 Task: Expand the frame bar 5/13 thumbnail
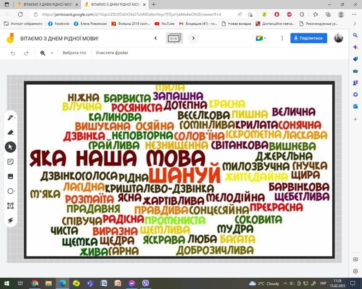point(174,38)
